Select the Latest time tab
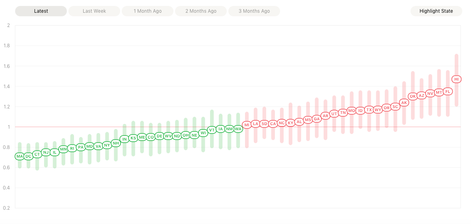 [x=41, y=11]
